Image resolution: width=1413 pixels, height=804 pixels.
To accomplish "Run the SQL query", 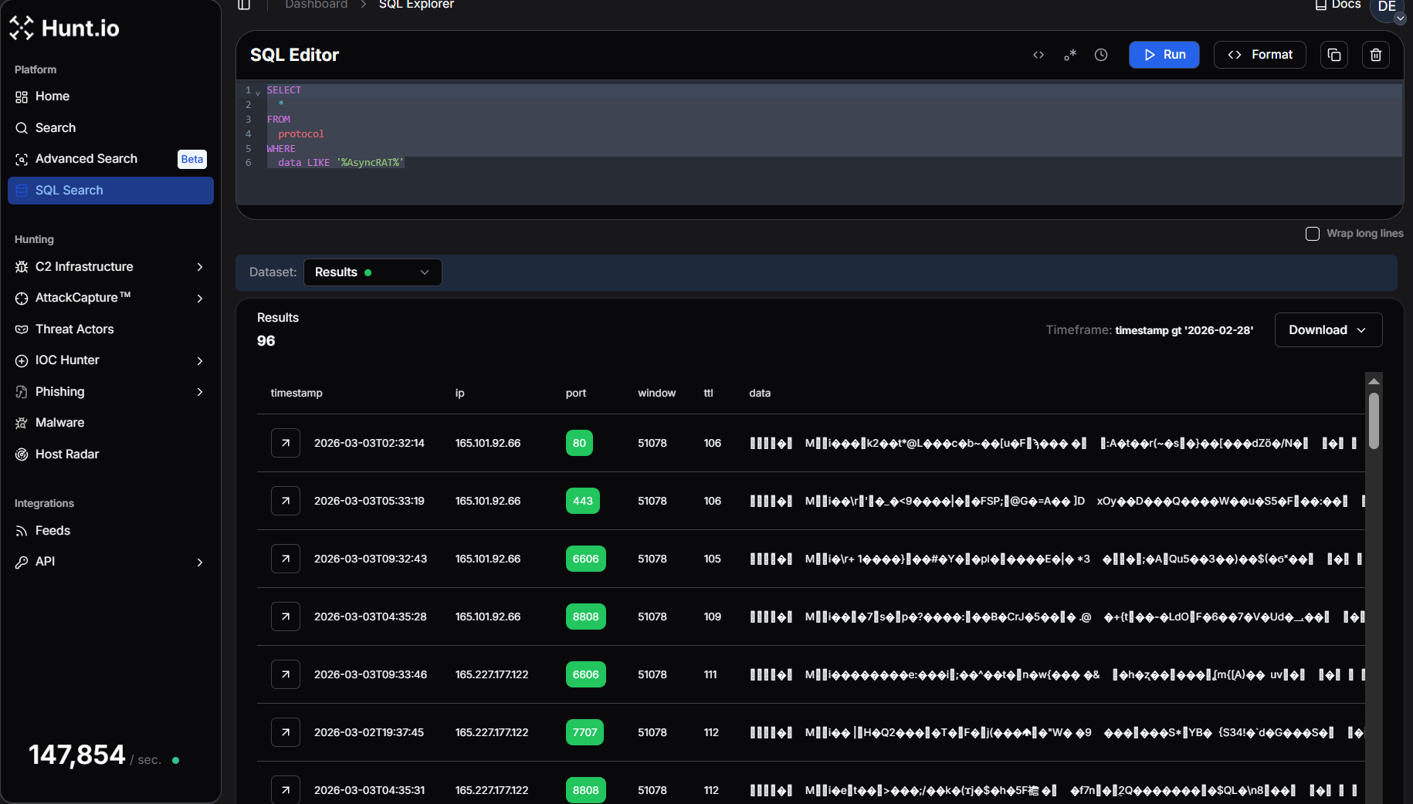I will tap(1164, 55).
